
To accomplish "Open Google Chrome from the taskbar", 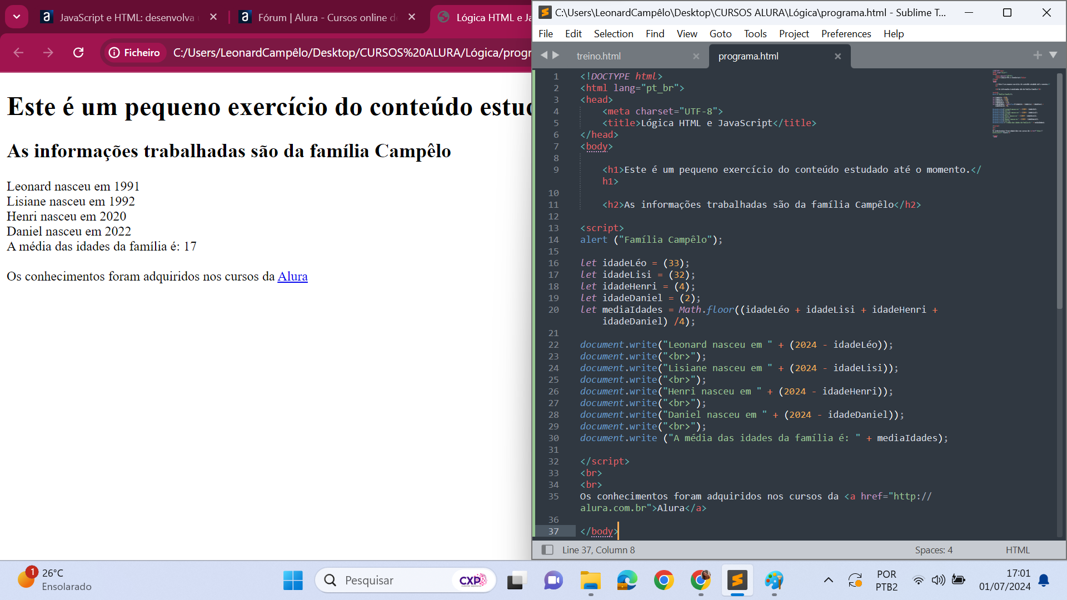I will point(664,581).
